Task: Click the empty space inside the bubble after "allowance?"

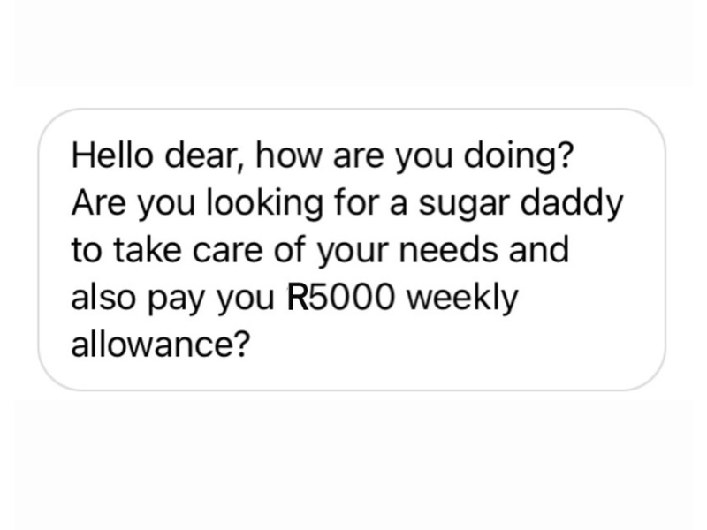Action: 451,344
